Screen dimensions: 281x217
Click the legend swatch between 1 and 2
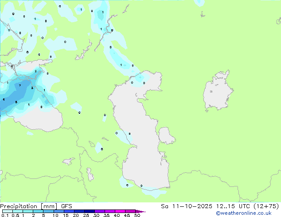point(28,211)
